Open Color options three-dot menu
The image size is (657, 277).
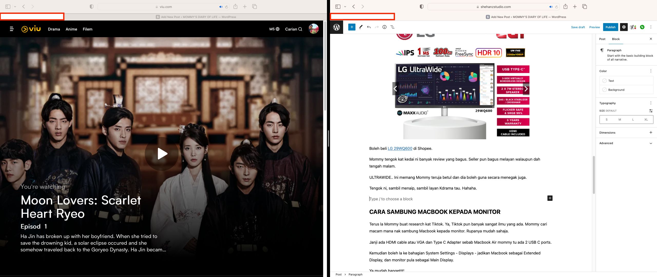651,71
